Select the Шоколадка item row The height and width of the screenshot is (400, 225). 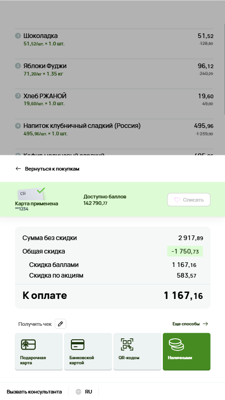114,39
